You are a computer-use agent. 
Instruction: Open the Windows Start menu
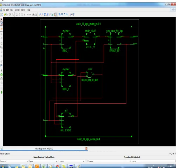tap(3, 166)
